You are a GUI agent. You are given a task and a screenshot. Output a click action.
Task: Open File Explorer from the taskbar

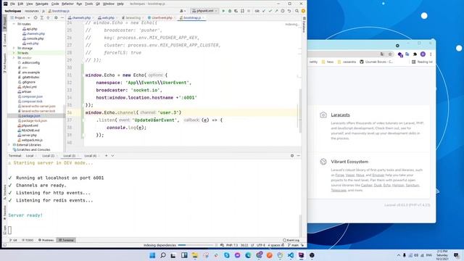(195, 255)
